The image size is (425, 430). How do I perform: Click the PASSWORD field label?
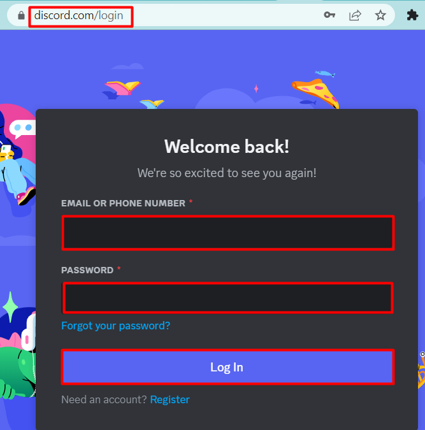tap(87, 270)
